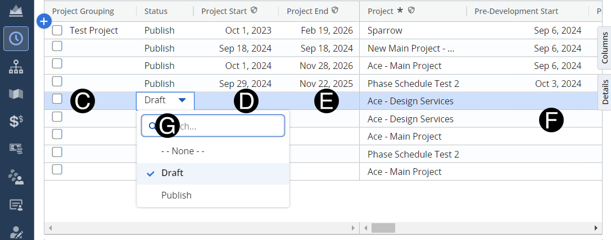The width and height of the screenshot is (611, 240).
Task: Open the folded map sidebar icon
Action: (16, 94)
